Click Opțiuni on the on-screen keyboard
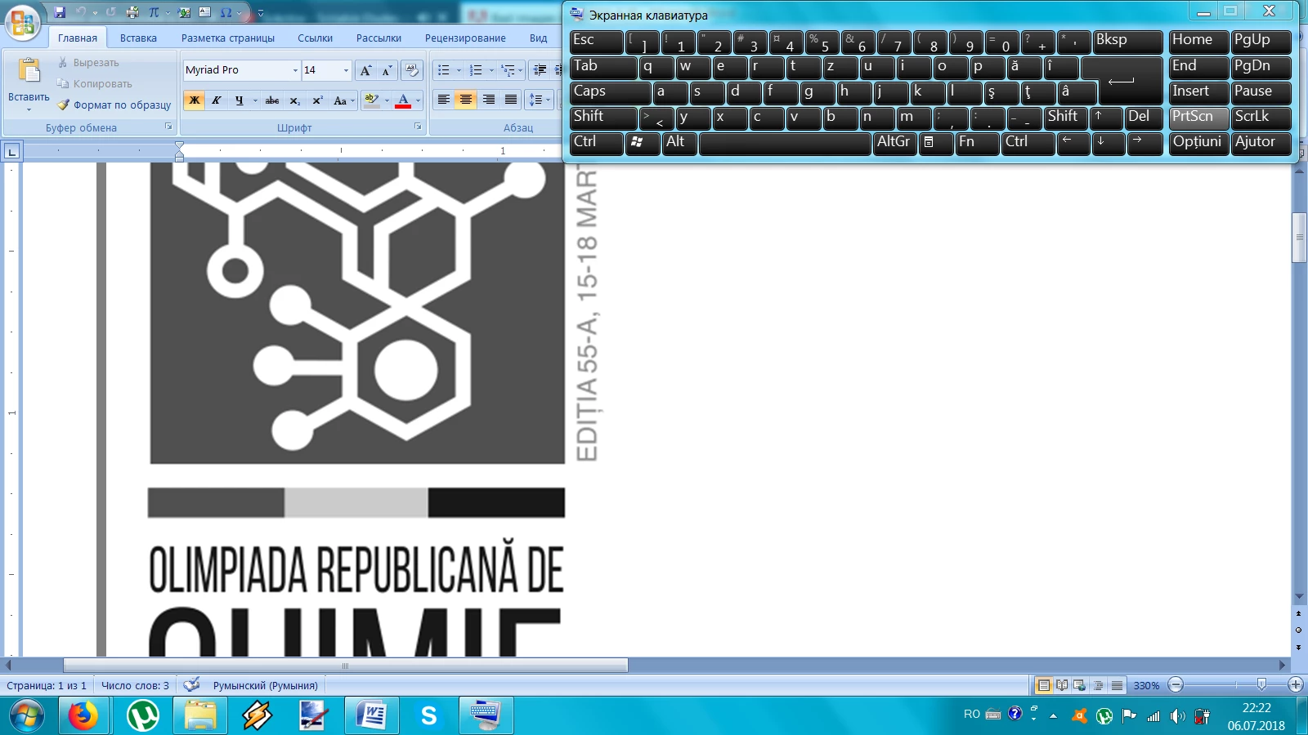 coord(1198,143)
